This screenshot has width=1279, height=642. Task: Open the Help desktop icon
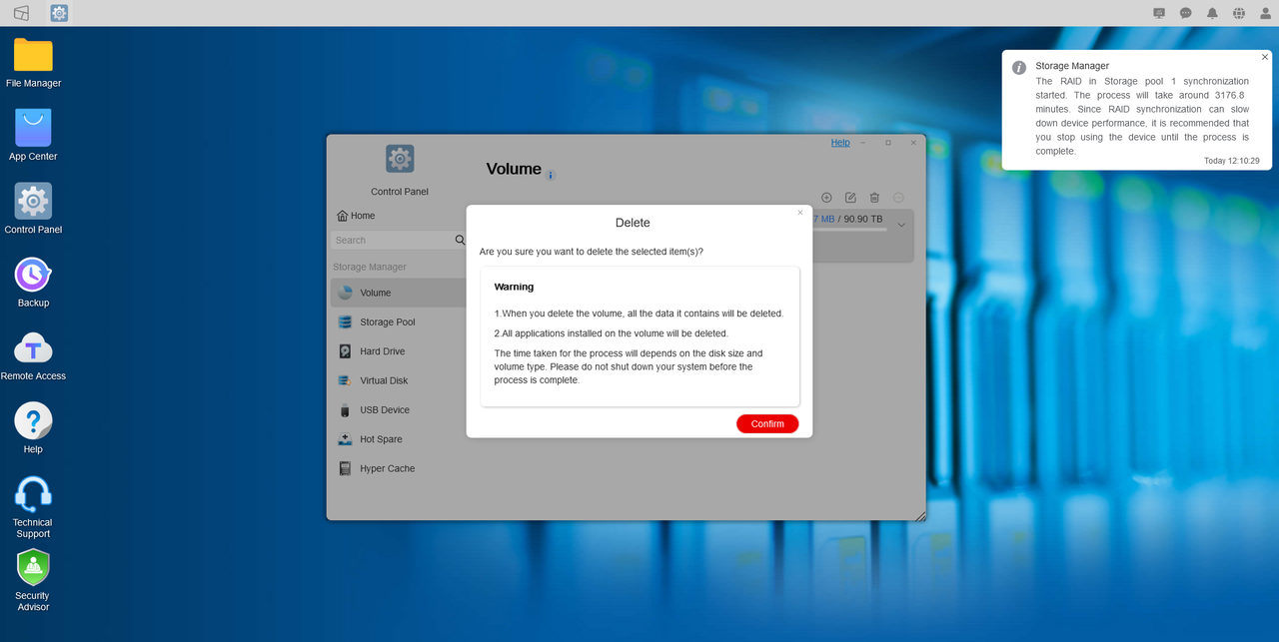tap(33, 428)
